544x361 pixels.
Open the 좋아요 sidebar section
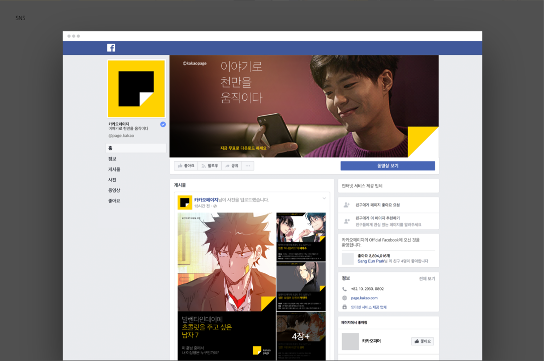114,201
